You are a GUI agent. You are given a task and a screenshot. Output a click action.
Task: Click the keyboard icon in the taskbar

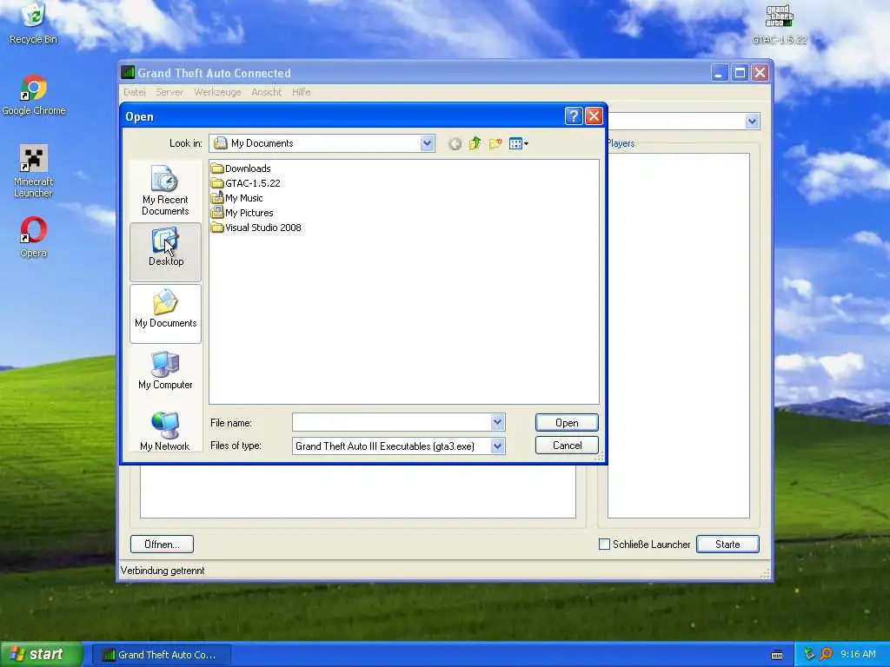777,655
